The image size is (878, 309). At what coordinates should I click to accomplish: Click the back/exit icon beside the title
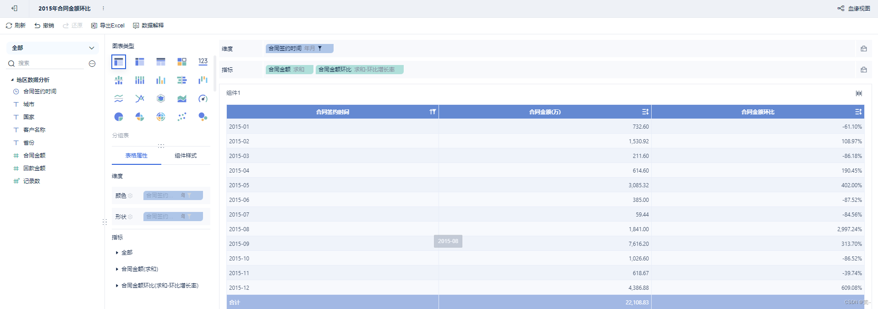pyautogui.click(x=14, y=8)
